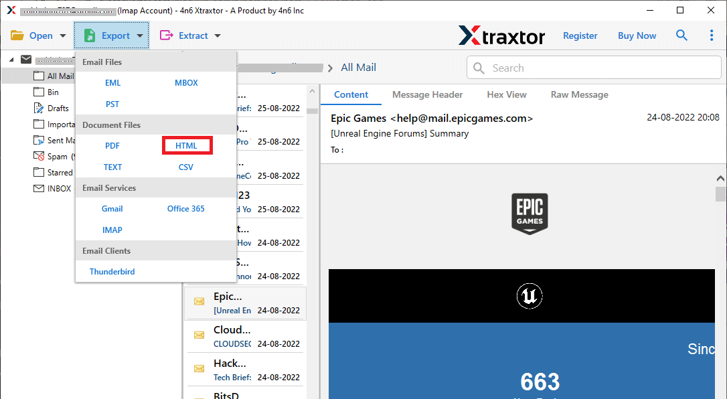This screenshot has height=399, width=727.
Task: Click the Extract icon in the toolbar
Action: pos(167,35)
